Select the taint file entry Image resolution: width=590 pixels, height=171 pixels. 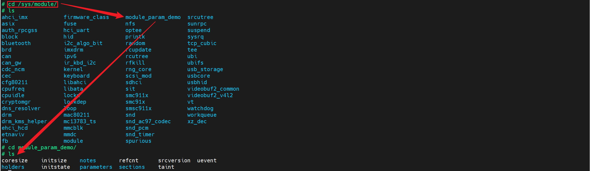166,167
